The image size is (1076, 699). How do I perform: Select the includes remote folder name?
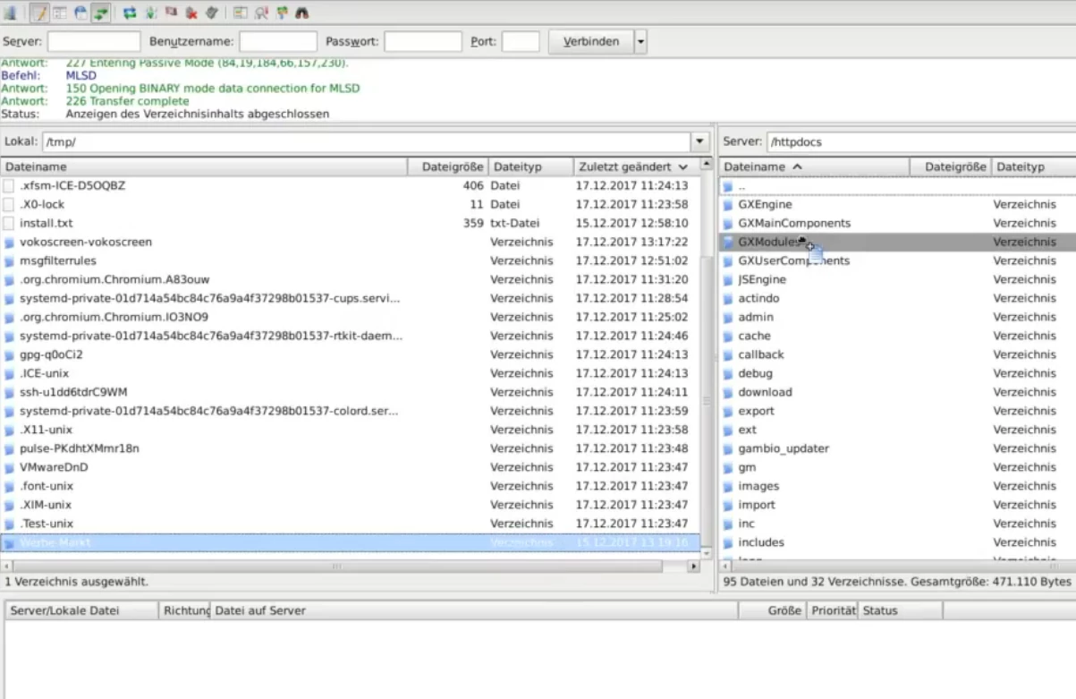coord(761,542)
